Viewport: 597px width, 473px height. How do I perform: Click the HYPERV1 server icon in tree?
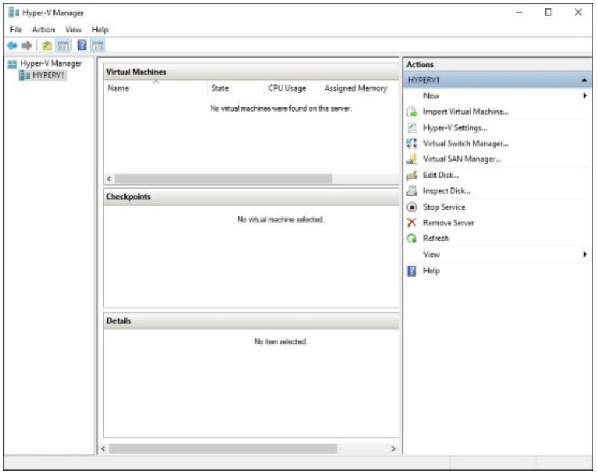click(x=24, y=75)
